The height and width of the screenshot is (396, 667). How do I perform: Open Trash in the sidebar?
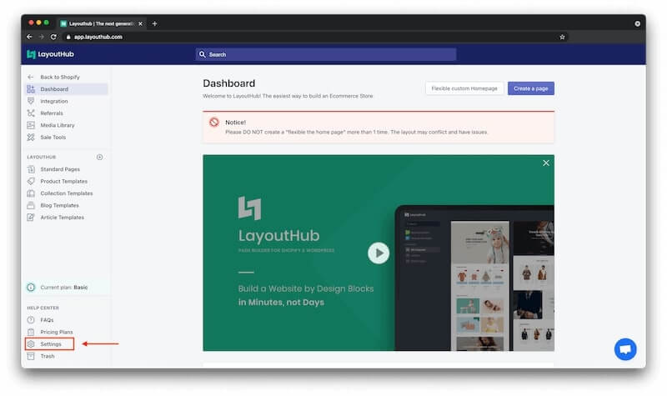(x=48, y=356)
